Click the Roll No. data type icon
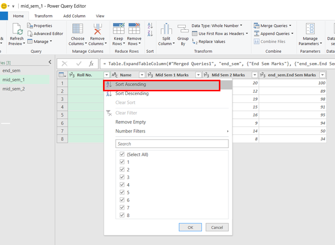The width and height of the screenshot is (335, 245). tap(72, 75)
